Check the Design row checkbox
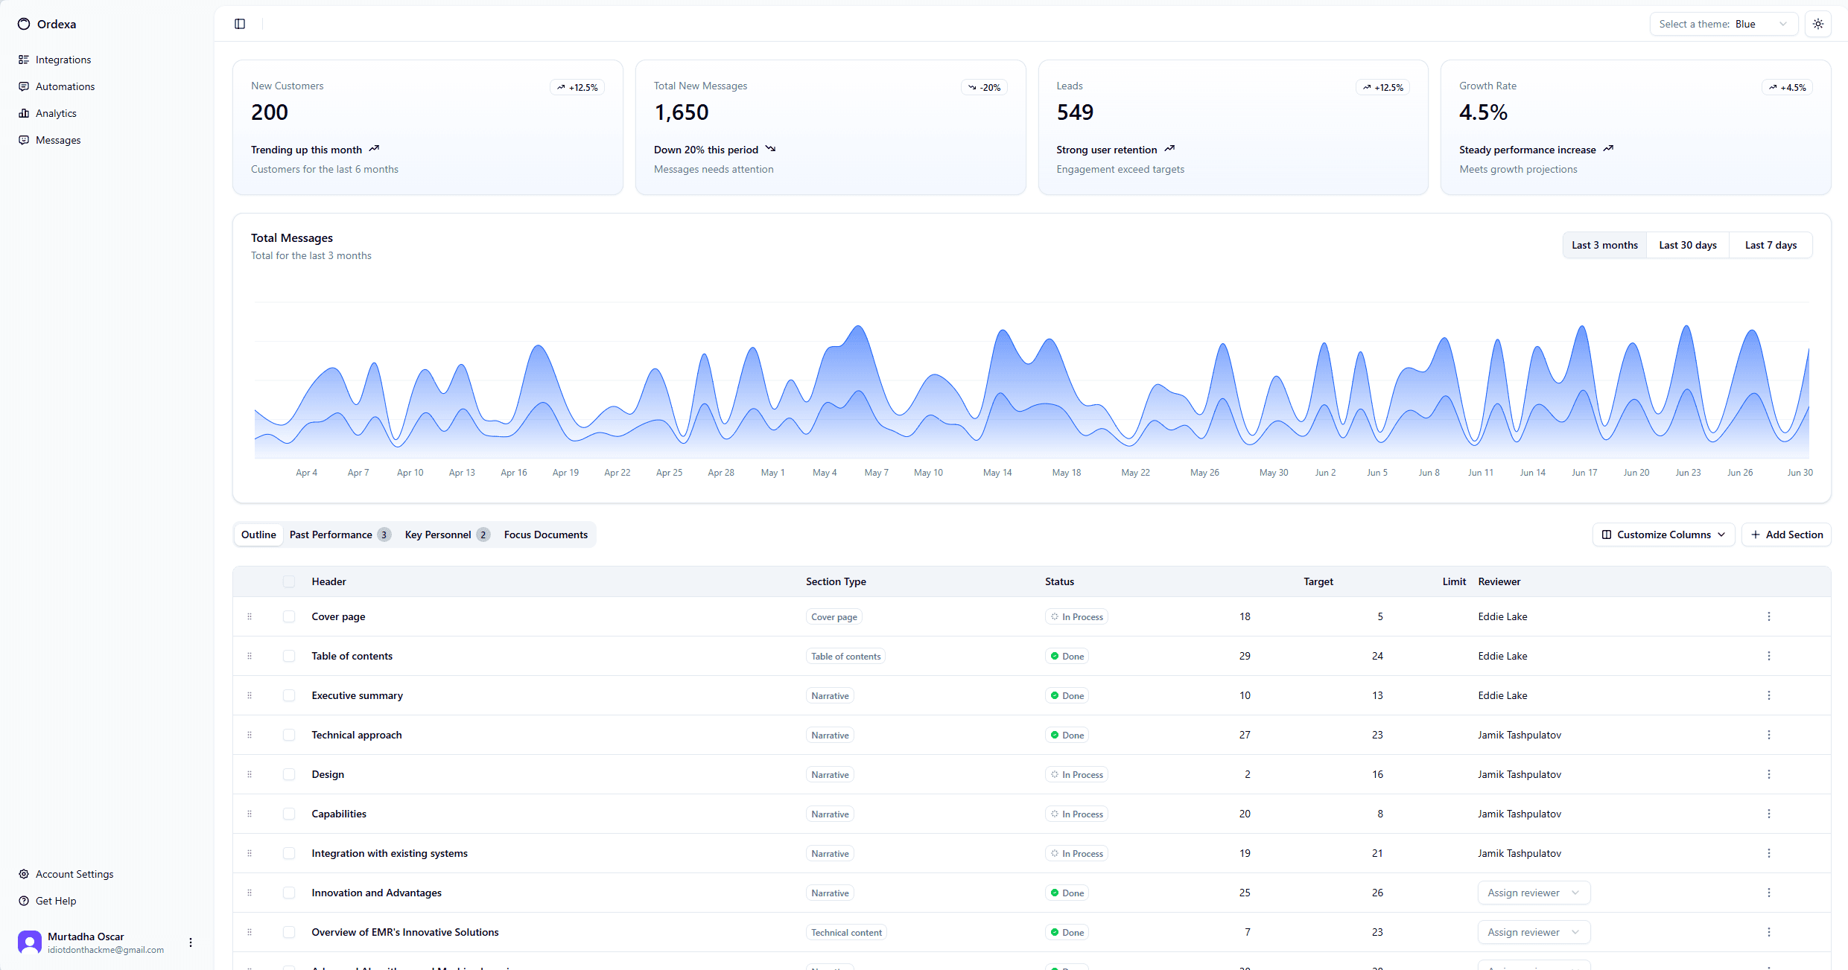The height and width of the screenshot is (970, 1848). click(289, 774)
